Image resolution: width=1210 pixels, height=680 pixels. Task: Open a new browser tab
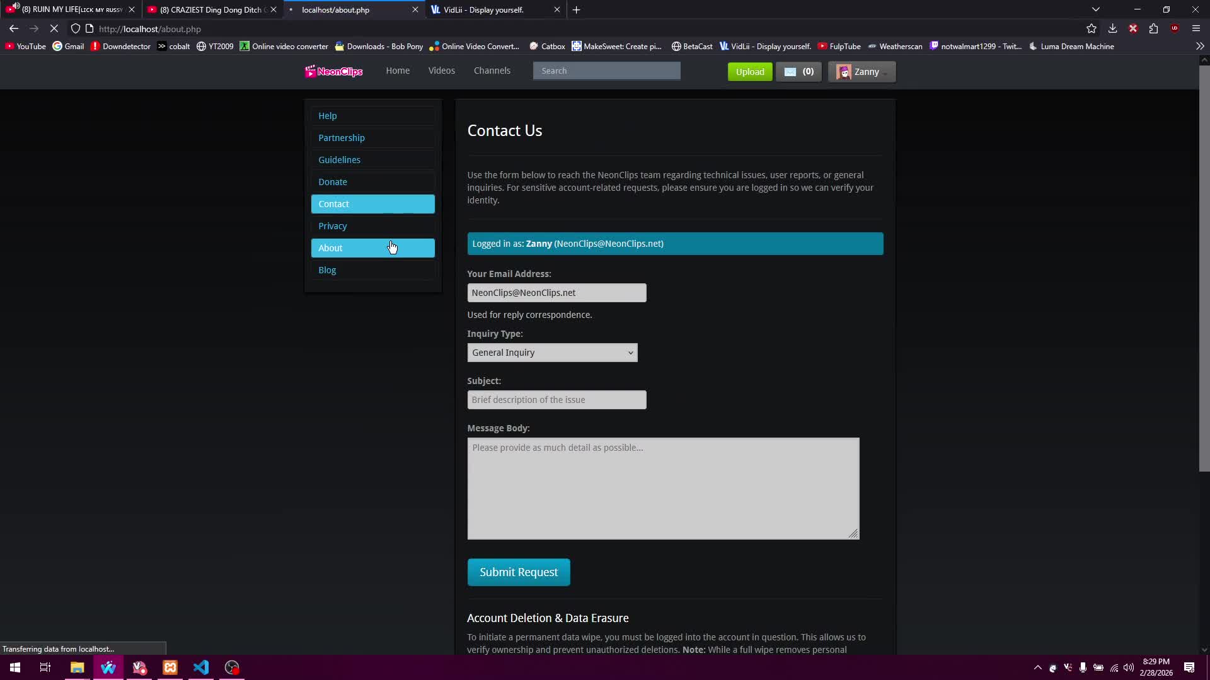[x=576, y=10]
